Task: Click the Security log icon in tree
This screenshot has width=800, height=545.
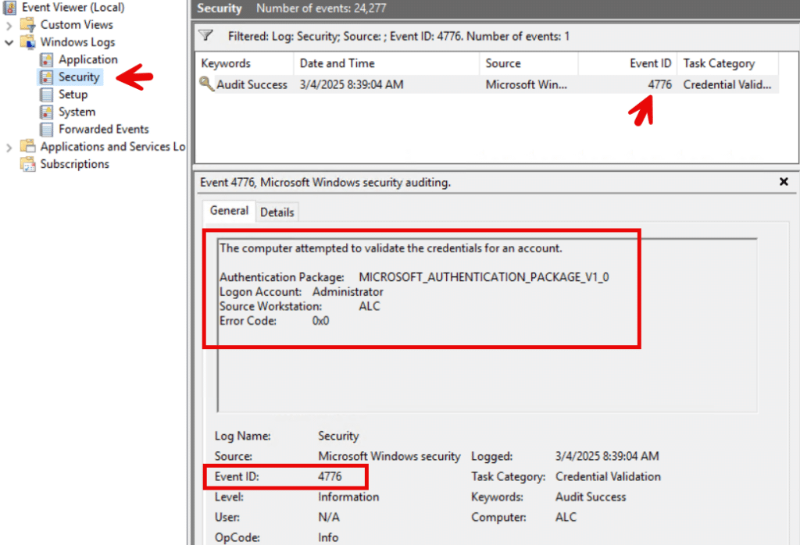Action: click(46, 77)
